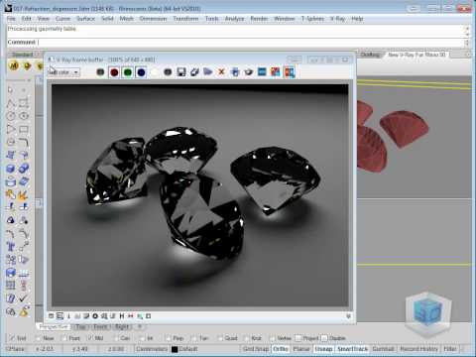476x357 pixels.
Task: Toggle Record History in status bar
Action: coord(418,349)
